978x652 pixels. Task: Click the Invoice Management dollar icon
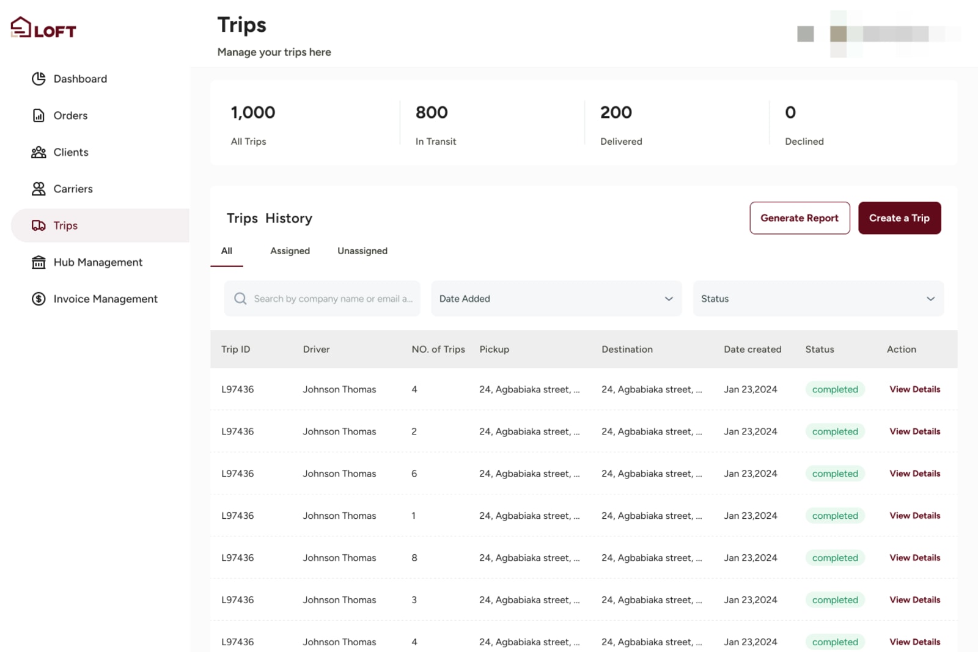(39, 299)
